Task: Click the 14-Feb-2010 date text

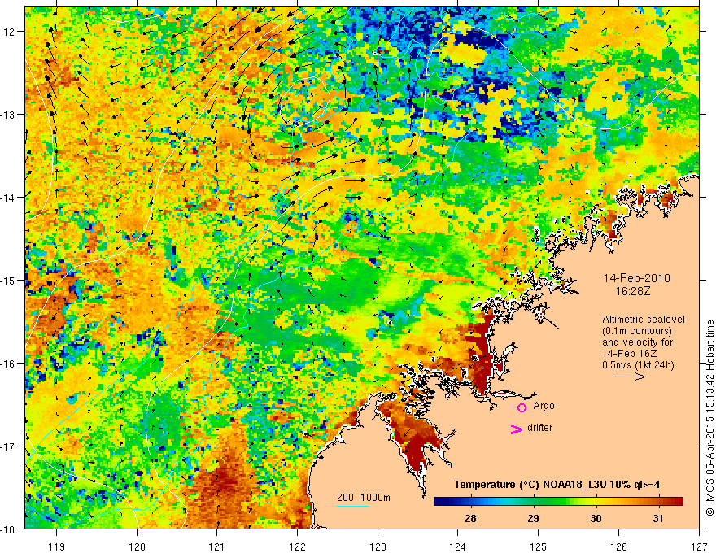Action: click(x=636, y=278)
